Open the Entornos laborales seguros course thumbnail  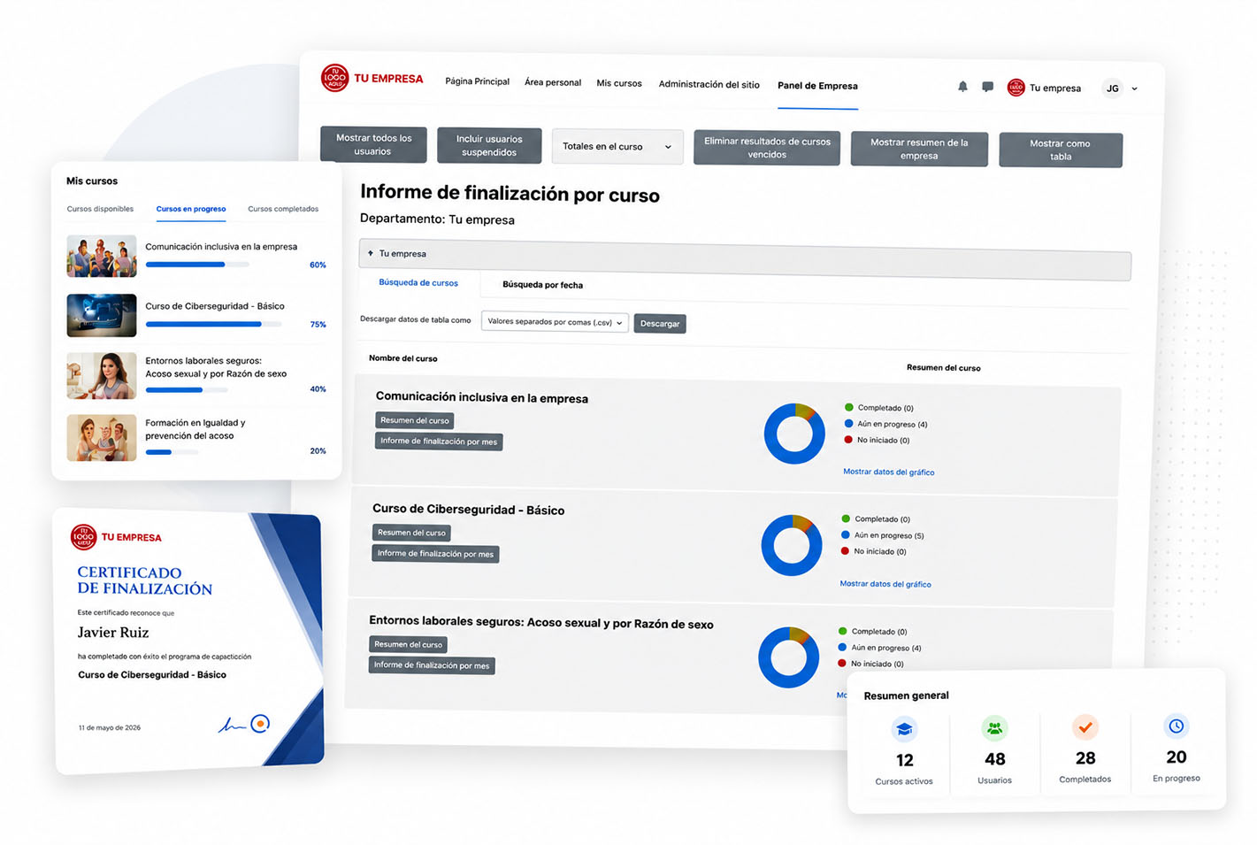coord(102,375)
